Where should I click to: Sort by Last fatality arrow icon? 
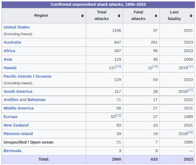(x=191, y=16)
